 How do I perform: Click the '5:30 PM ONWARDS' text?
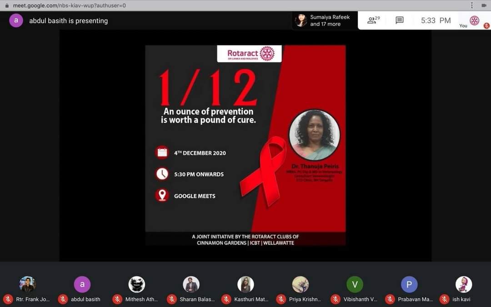coord(199,174)
